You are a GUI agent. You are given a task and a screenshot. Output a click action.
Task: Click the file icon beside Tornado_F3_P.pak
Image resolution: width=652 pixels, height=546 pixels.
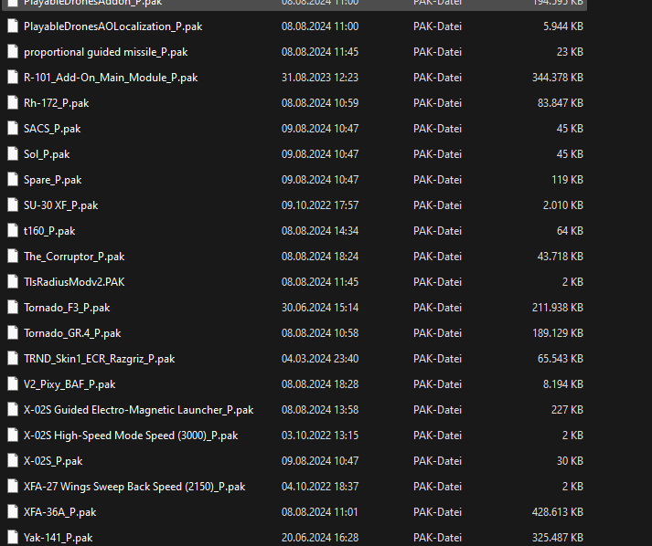pos(13,308)
